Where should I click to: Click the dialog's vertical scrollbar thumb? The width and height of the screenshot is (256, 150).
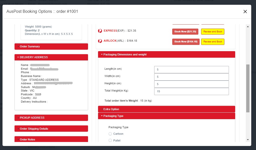(x=248, y=88)
